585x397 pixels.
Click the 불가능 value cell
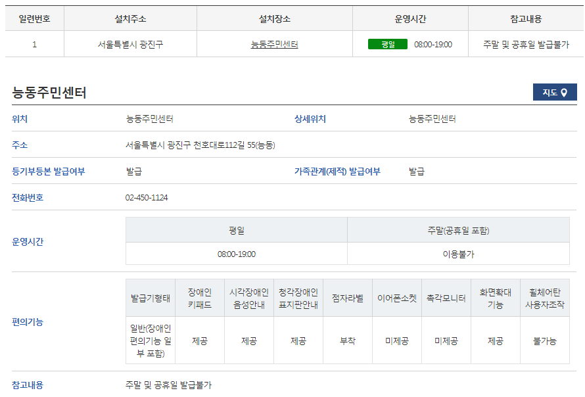(x=545, y=340)
